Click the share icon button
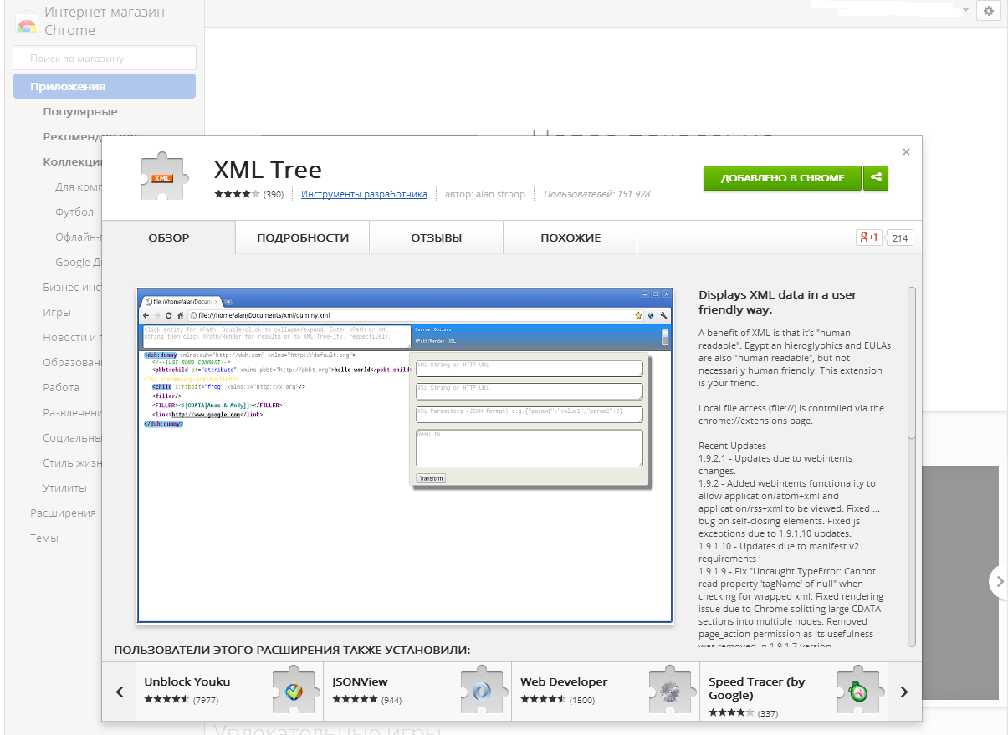Image resolution: width=1008 pixels, height=735 pixels. [876, 177]
